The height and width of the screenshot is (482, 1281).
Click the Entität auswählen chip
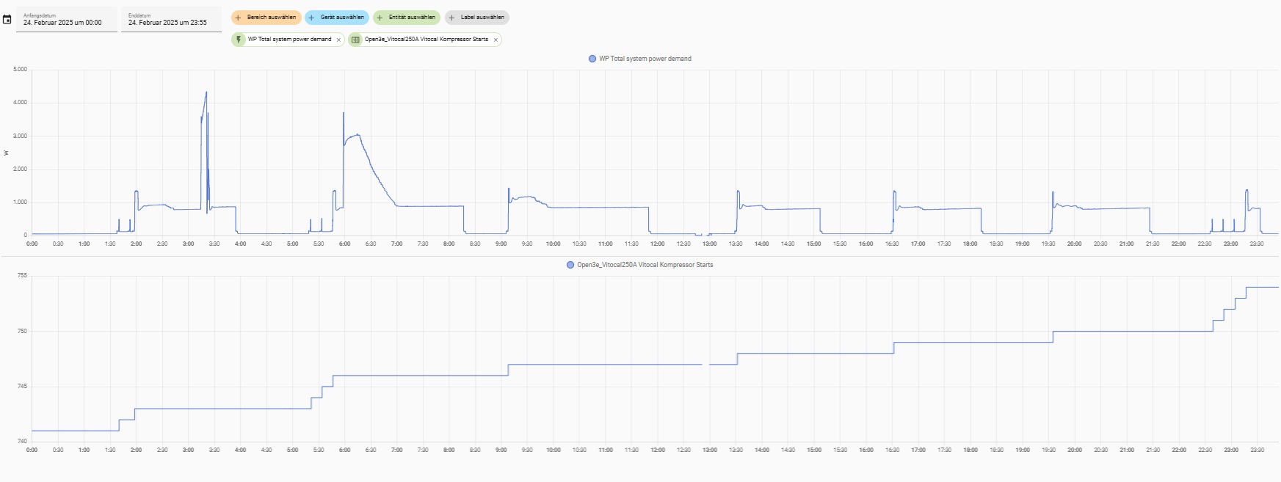407,18
